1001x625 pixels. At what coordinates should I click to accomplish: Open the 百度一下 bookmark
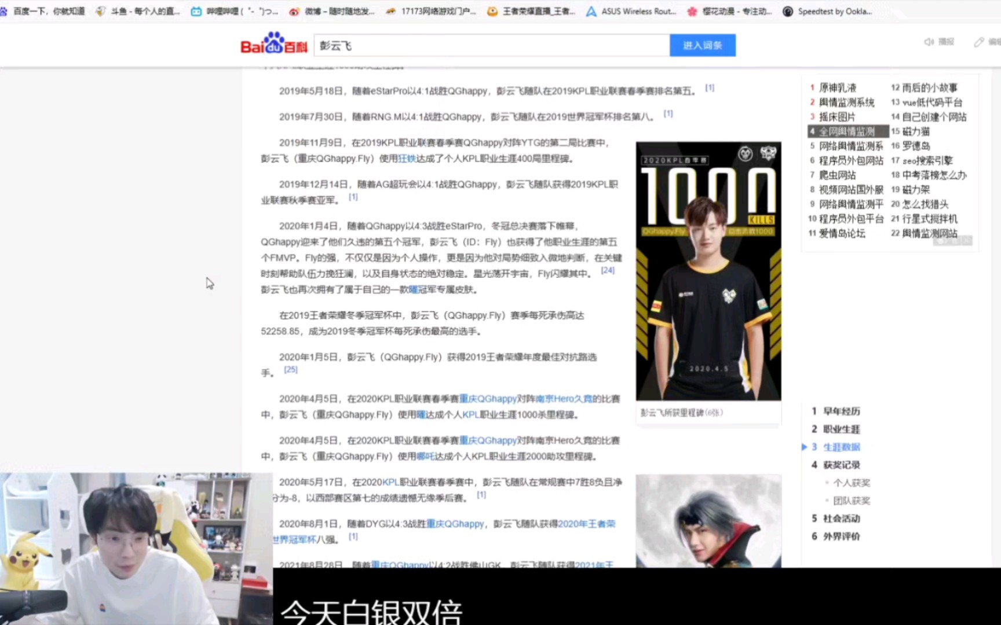click(x=43, y=11)
